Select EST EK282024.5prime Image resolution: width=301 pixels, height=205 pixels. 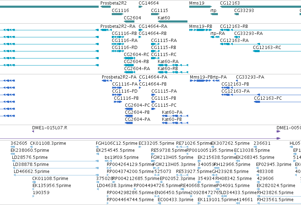click(276, 186)
